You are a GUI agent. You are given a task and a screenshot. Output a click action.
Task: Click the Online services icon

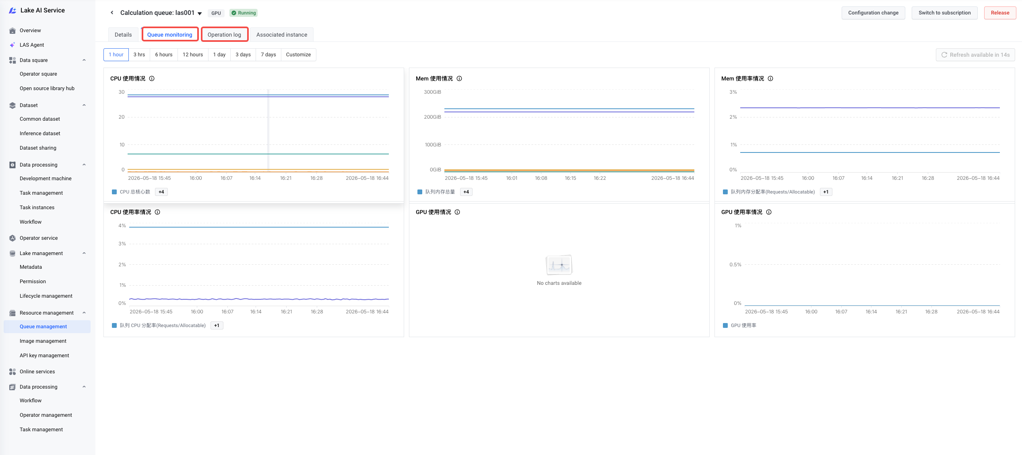12,372
